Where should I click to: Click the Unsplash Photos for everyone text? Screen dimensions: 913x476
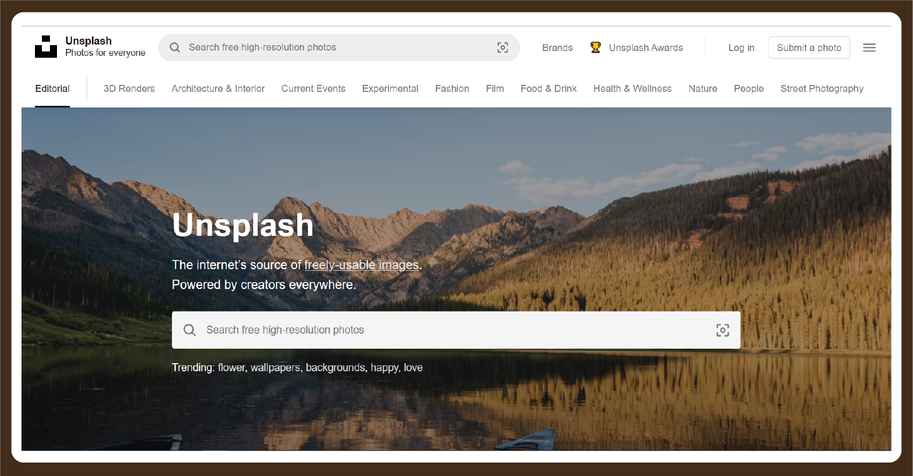pyautogui.click(x=105, y=47)
